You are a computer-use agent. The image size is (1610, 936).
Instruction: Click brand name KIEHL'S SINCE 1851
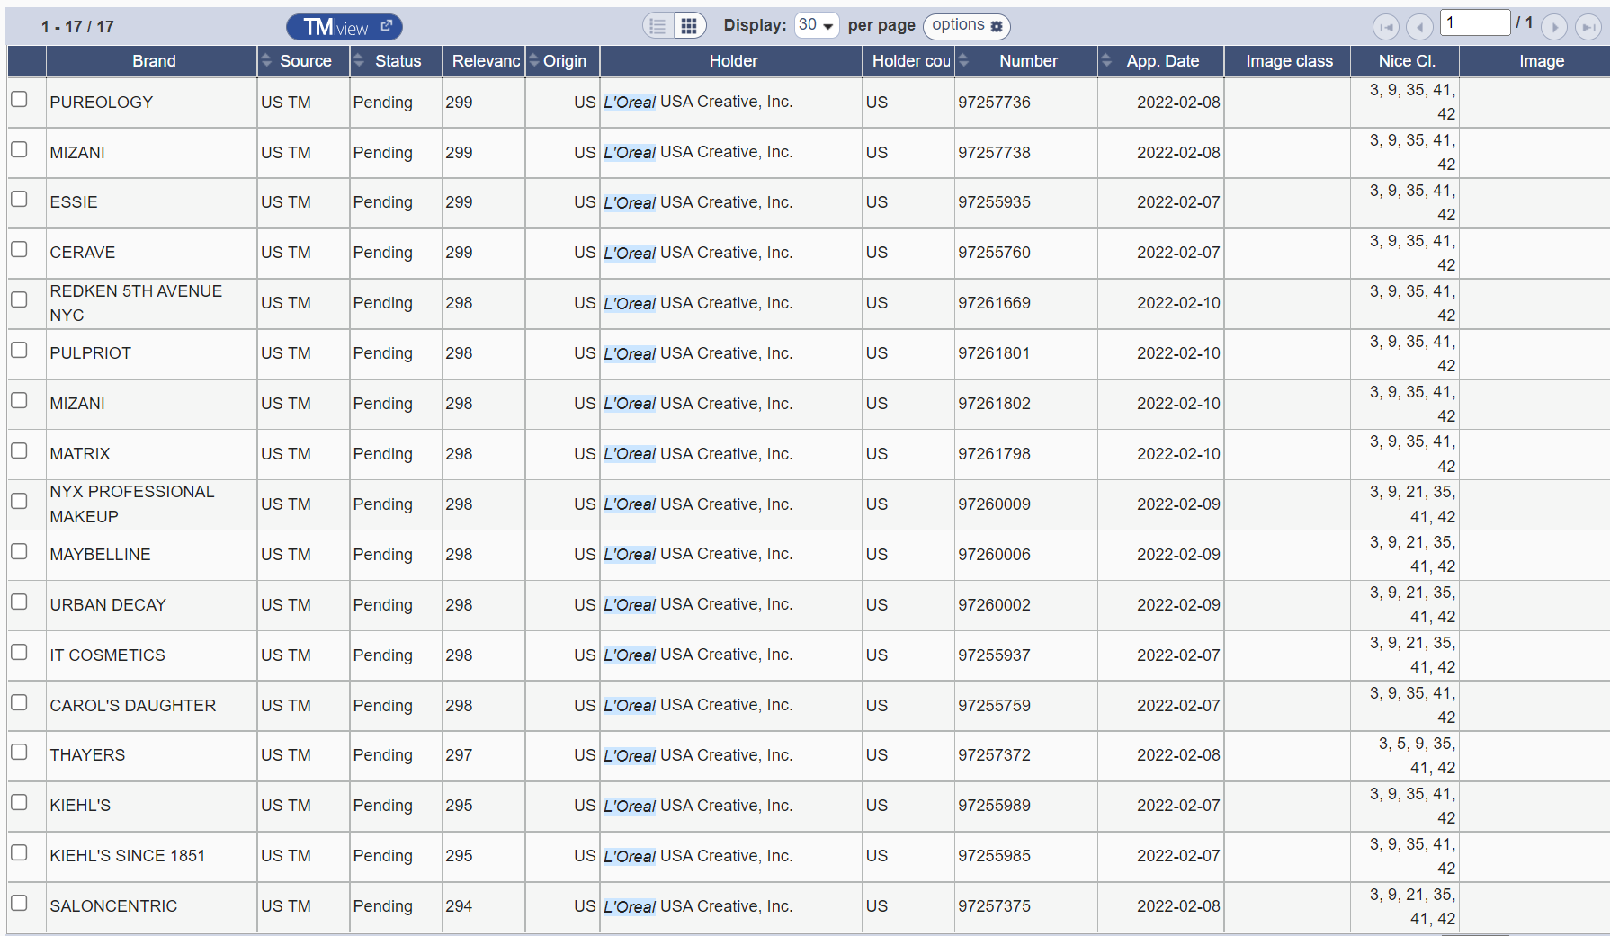[x=128, y=856]
